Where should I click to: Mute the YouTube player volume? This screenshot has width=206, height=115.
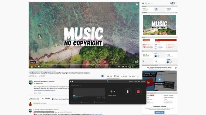(x=39, y=66)
